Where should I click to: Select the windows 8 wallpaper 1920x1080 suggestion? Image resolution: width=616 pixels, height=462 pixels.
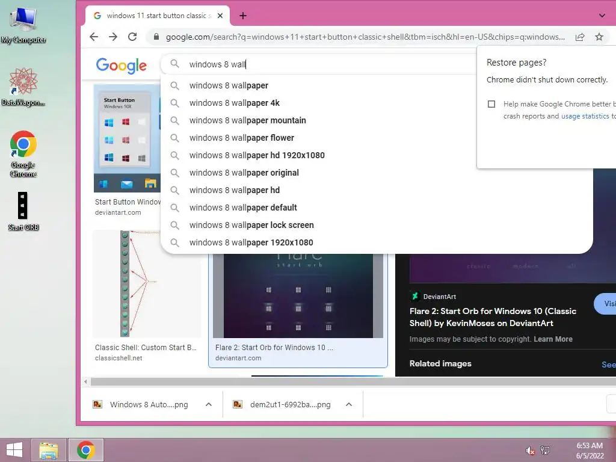pos(251,242)
